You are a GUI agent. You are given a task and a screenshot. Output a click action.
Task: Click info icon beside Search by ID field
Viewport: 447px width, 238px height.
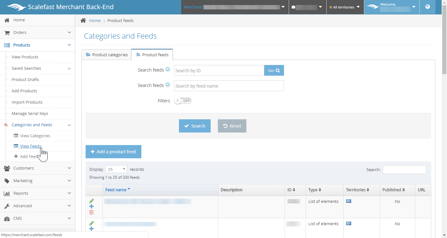click(168, 69)
